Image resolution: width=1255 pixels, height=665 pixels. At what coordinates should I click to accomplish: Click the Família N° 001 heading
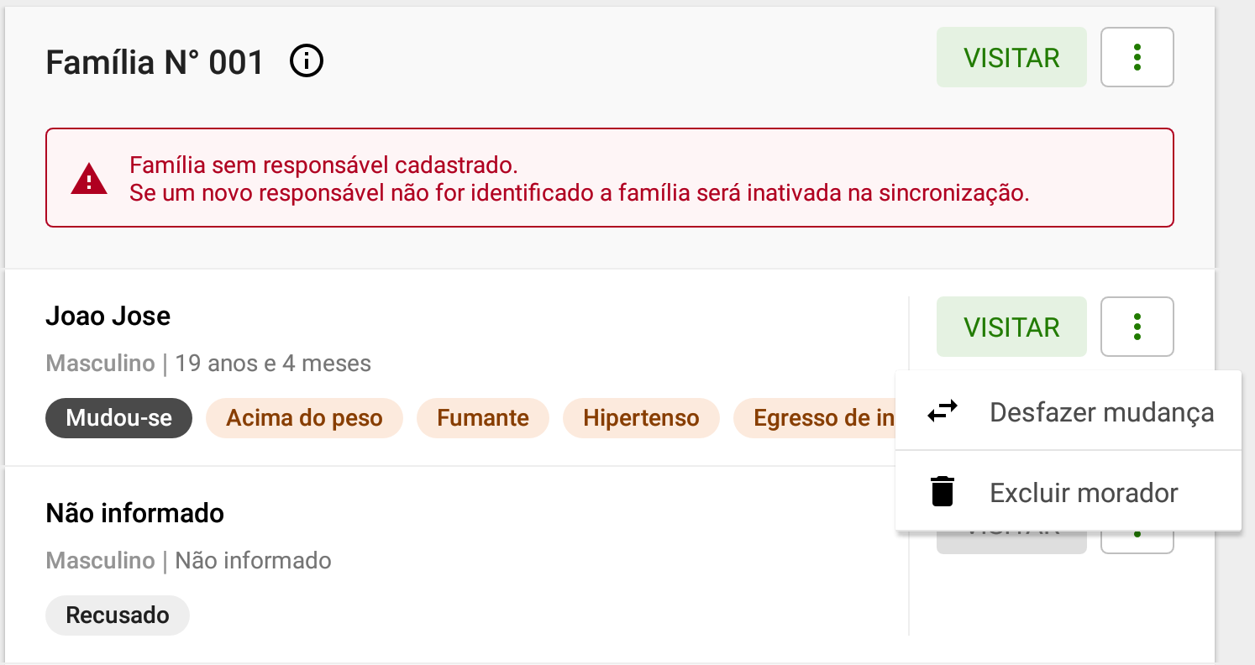155,62
